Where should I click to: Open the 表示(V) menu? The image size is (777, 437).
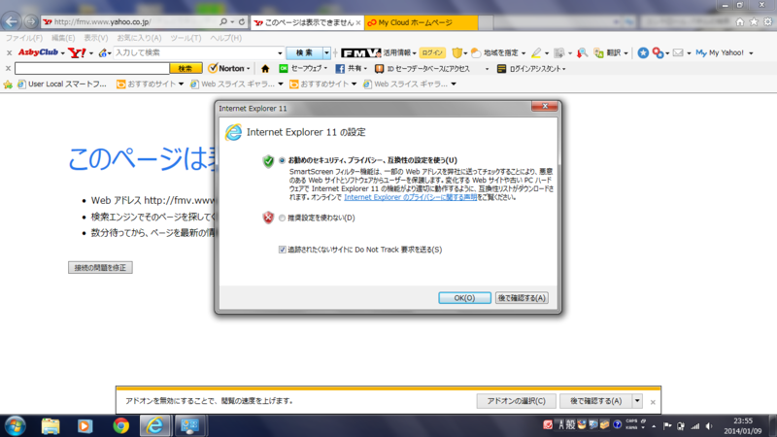pyautogui.click(x=95, y=38)
